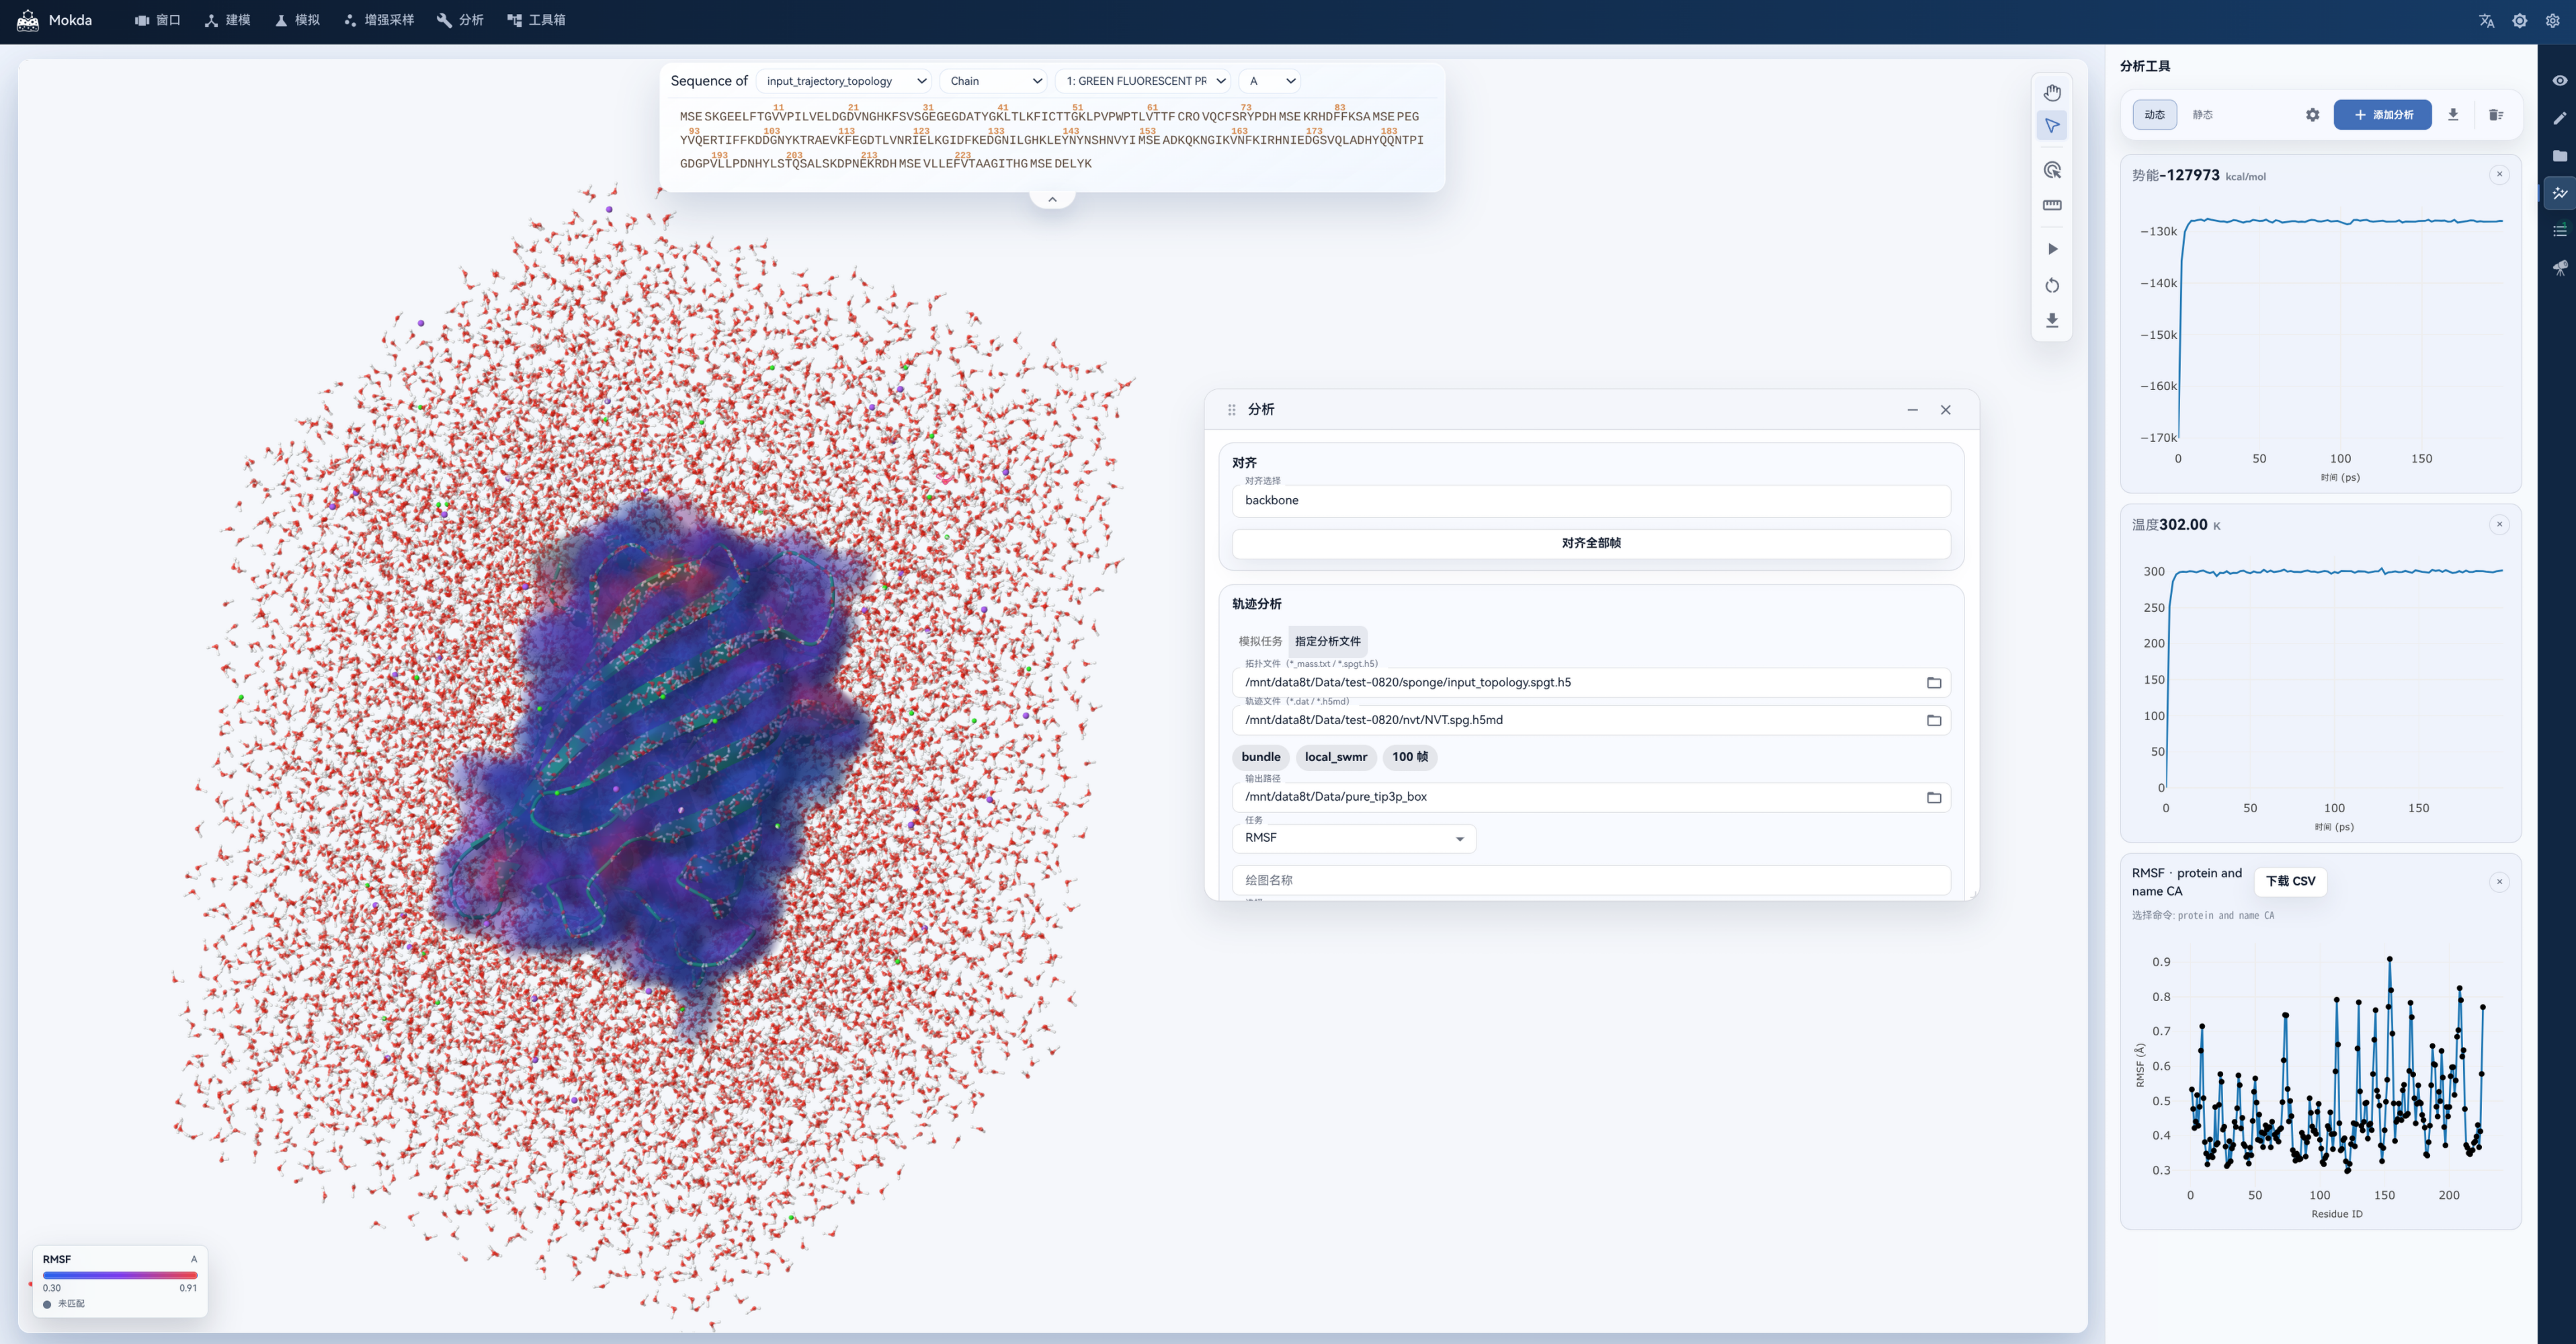
Task: Click the 下载 CSV button
Action: pos(2290,881)
